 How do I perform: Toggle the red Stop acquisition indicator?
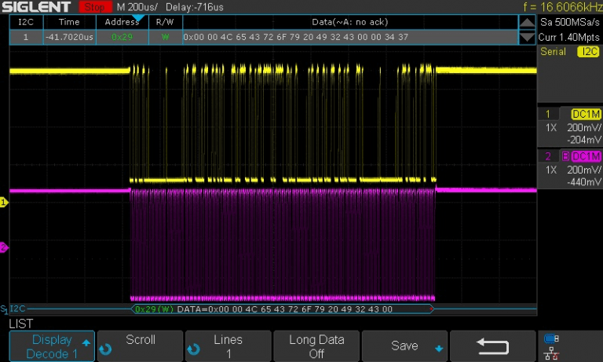point(95,7)
